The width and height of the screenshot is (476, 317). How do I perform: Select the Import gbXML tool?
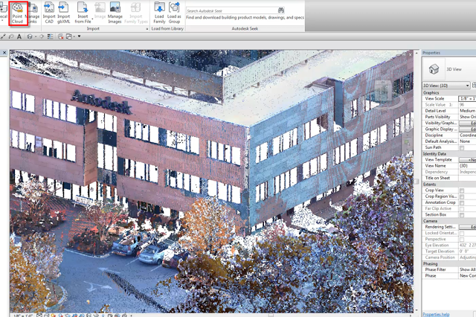(64, 13)
